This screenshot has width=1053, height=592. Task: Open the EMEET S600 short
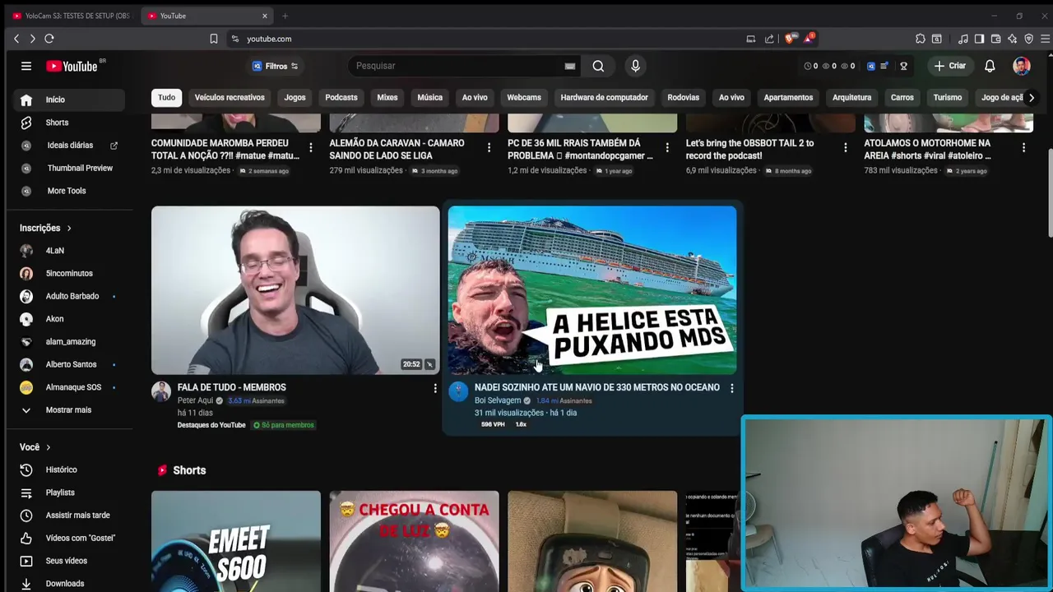tap(236, 541)
